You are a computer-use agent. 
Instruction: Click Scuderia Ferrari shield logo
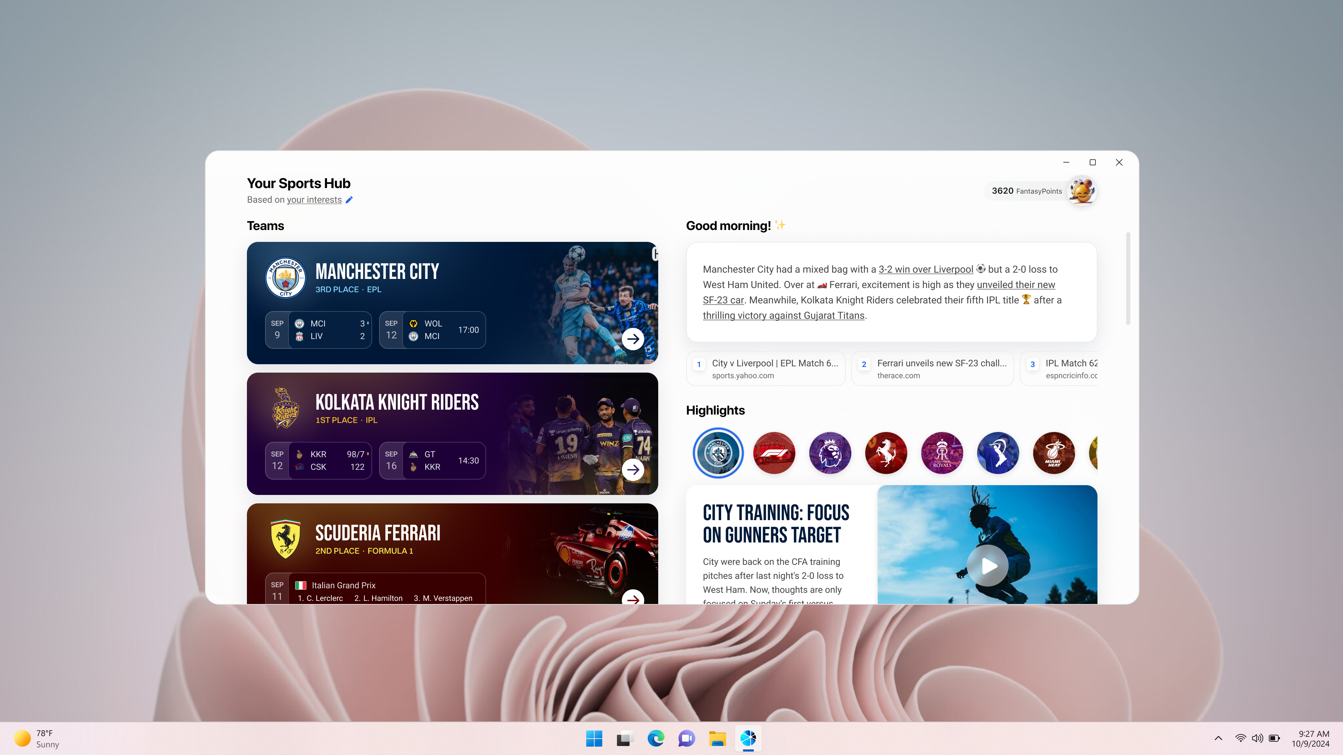tap(286, 539)
